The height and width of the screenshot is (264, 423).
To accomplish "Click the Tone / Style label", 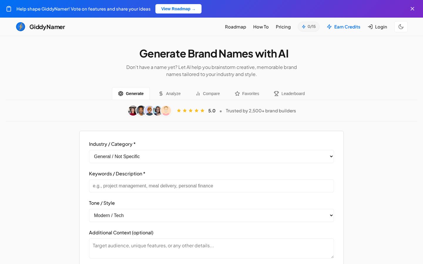I will [102, 203].
